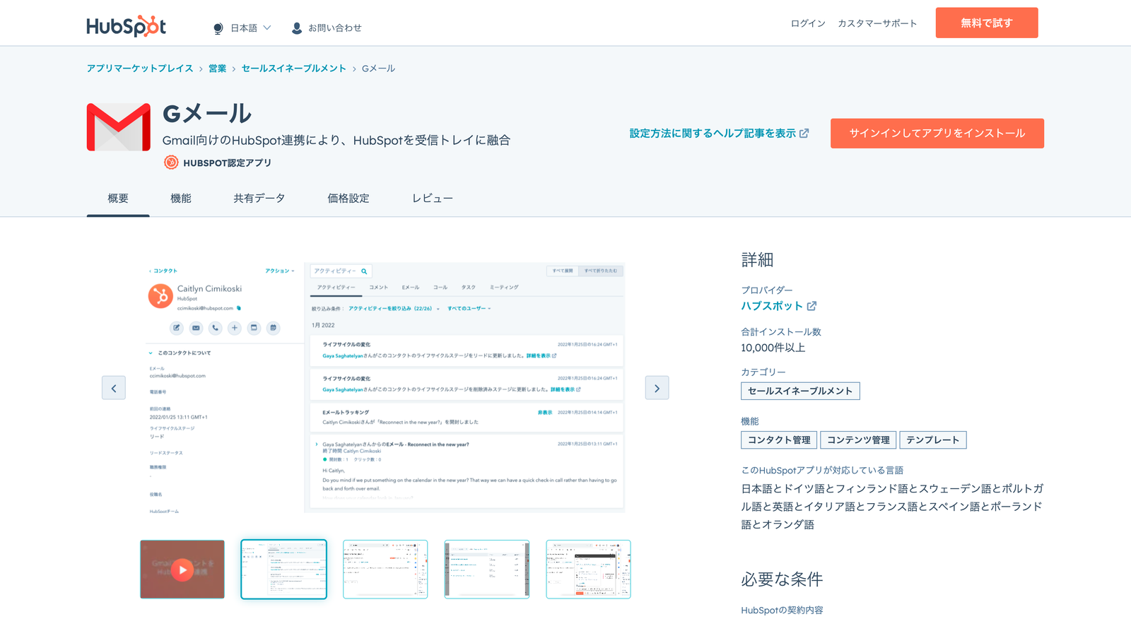Select the 概要 tab
The height and width of the screenshot is (619, 1131).
(118, 199)
